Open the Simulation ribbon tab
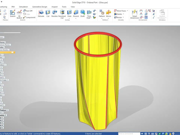Viewport: 180px width, 135px height. pos(23,7)
